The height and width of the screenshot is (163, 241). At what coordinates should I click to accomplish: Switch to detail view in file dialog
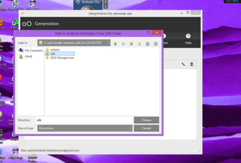click(x=156, y=44)
